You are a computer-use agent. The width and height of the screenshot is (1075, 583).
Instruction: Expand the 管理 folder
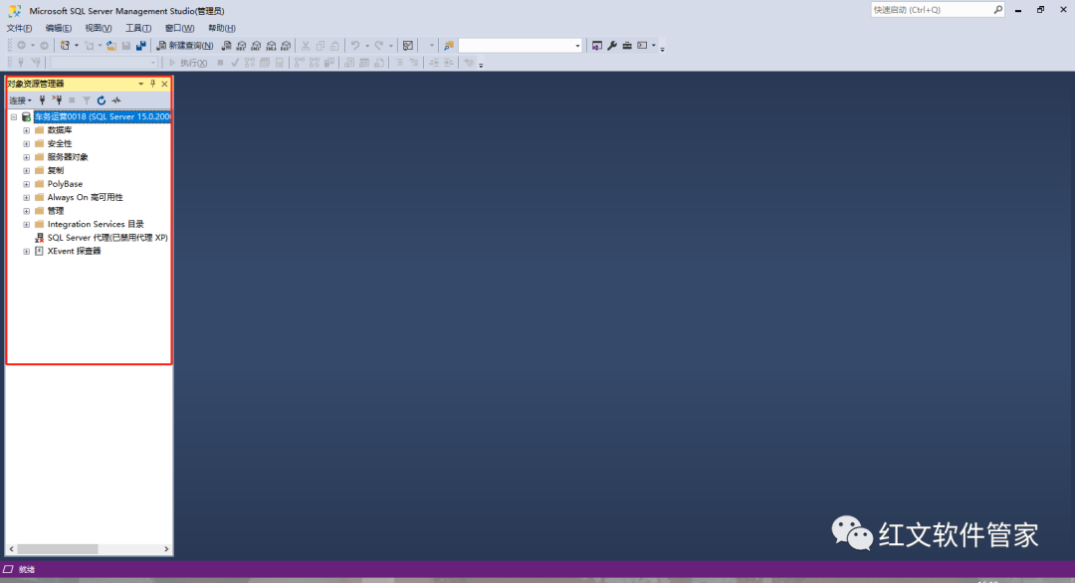(26, 211)
